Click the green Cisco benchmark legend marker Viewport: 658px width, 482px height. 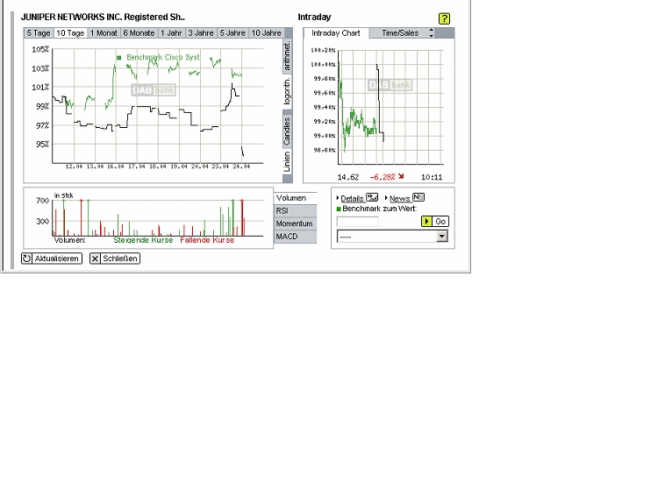click(x=119, y=57)
